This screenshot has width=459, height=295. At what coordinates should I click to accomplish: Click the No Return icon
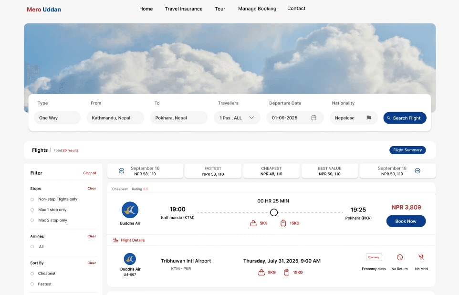pyautogui.click(x=399, y=257)
